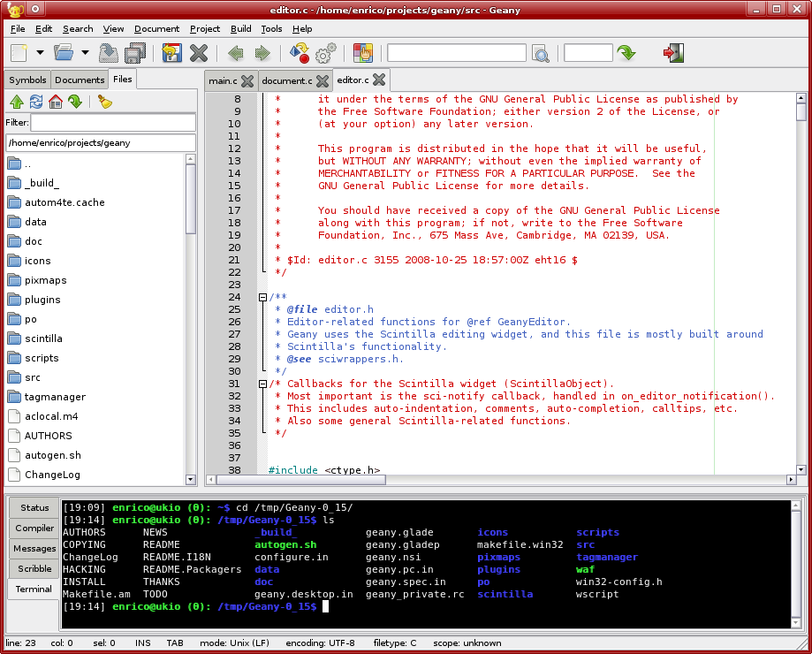812x654 pixels.
Task: Switch to the document.c editor tab
Action: point(287,80)
